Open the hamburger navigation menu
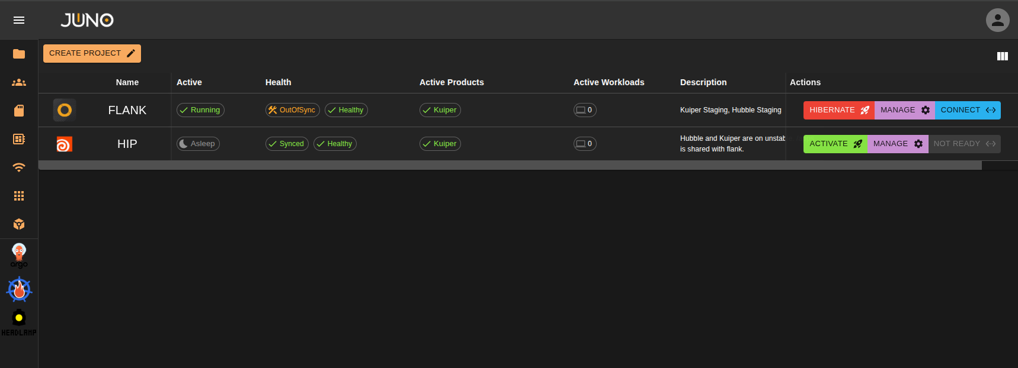This screenshot has width=1018, height=368. coord(19,20)
